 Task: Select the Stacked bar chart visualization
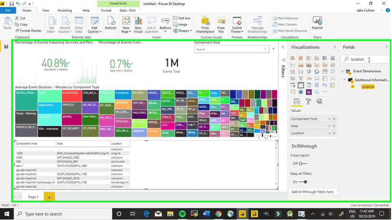click(293, 58)
